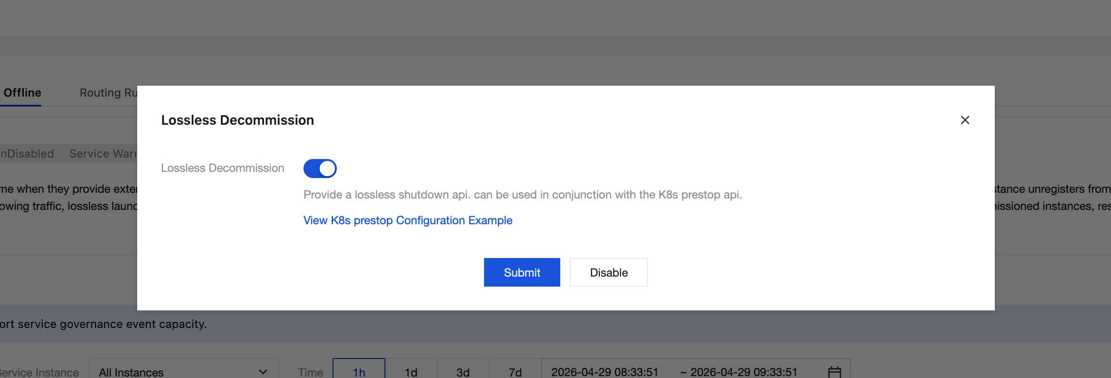1111x378 pixels.
Task: Click the service governance event capacity banner
Action: (103, 324)
